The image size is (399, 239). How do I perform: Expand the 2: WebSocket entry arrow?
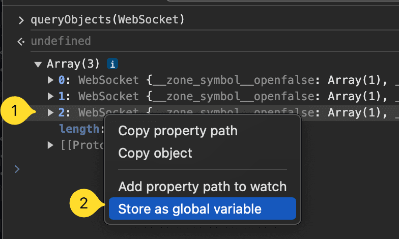(x=50, y=112)
